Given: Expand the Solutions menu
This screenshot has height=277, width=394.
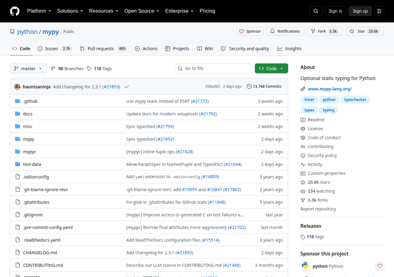Looking at the screenshot, I should pyautogui.click(x=70, y=11).
